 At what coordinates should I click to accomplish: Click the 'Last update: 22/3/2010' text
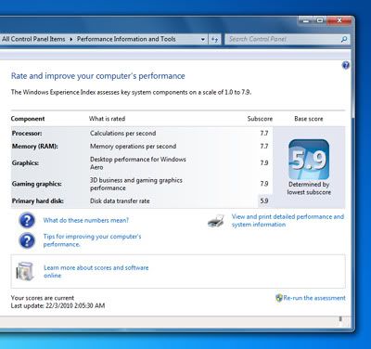click(x=58, y=305)
